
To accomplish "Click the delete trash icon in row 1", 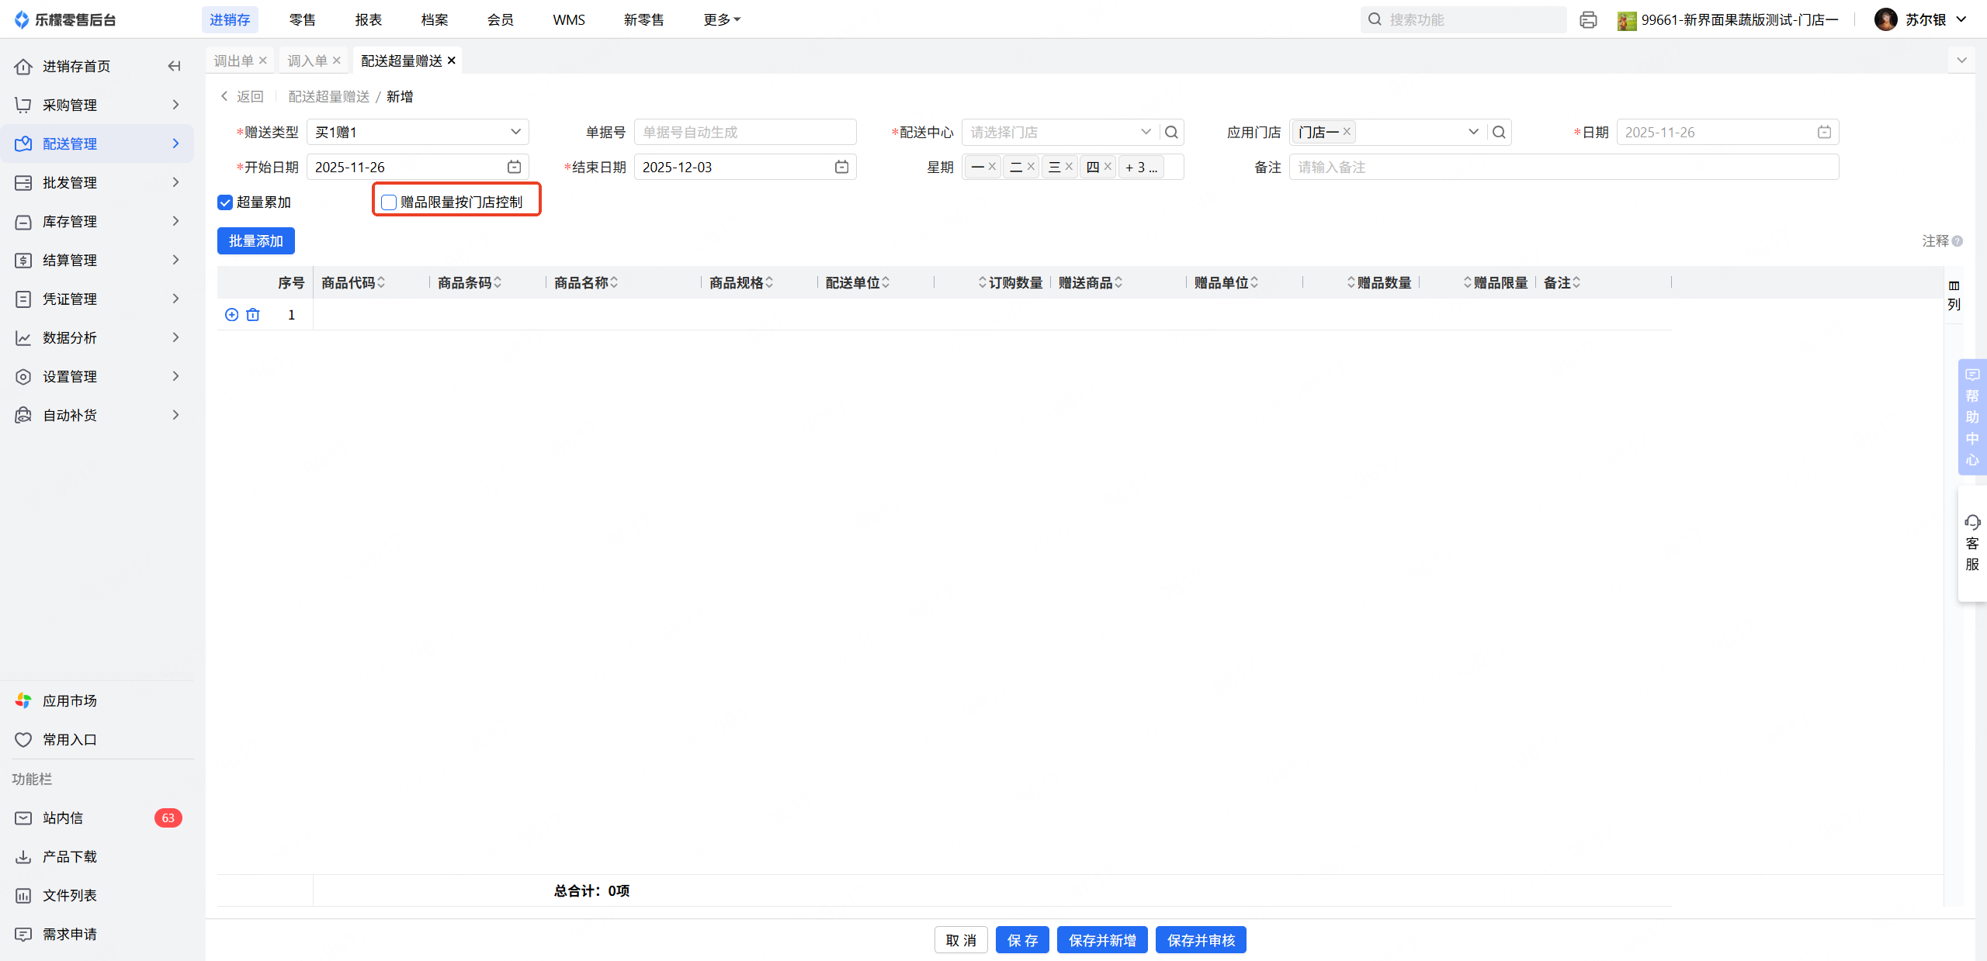I will click(x=253, y=314).
